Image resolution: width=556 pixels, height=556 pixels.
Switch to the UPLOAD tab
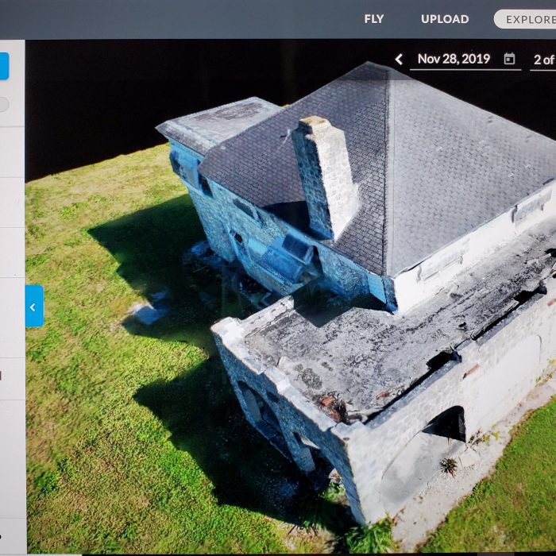[x=445, y=19]
